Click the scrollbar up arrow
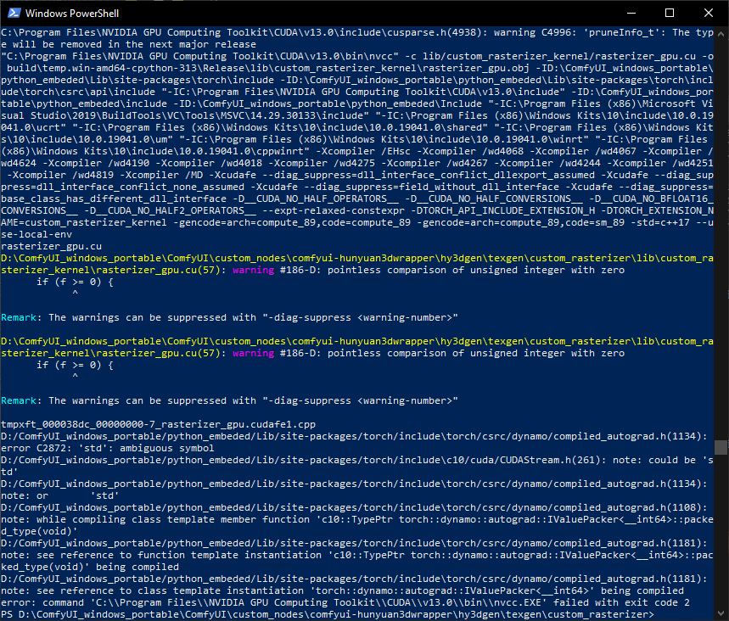 click(x=721, y=34)
